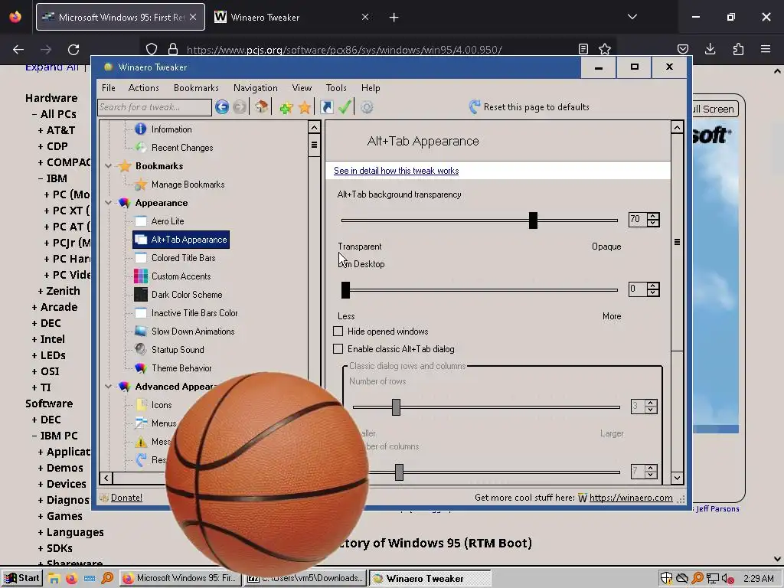The width and height of the screenshot is (784, 588).
Task: Click the gear settings icon in Winaero toolbar
Action: click(367, 107)
